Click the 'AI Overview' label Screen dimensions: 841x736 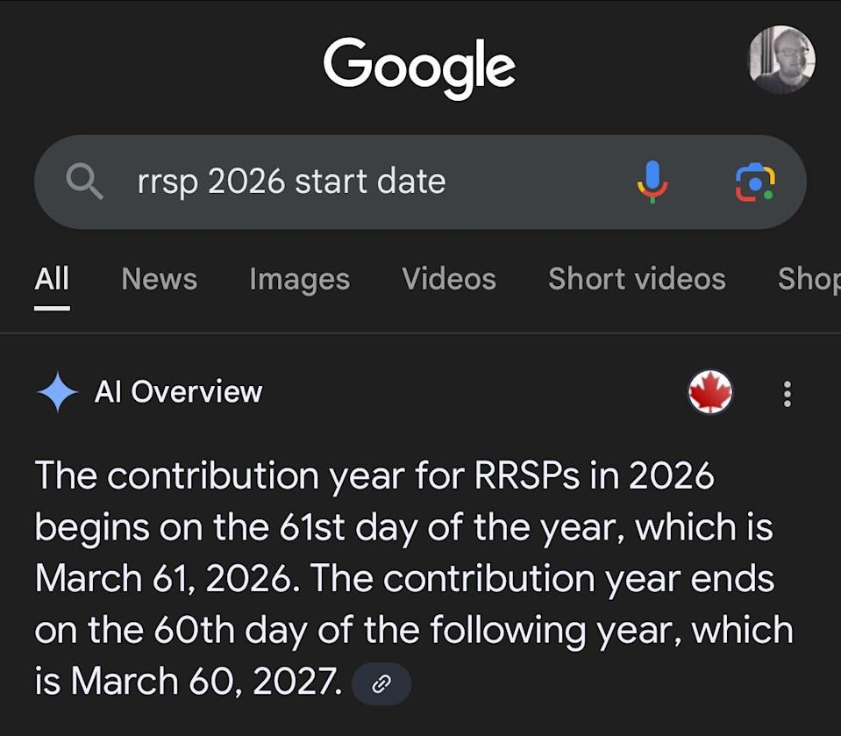click(178, 392)
